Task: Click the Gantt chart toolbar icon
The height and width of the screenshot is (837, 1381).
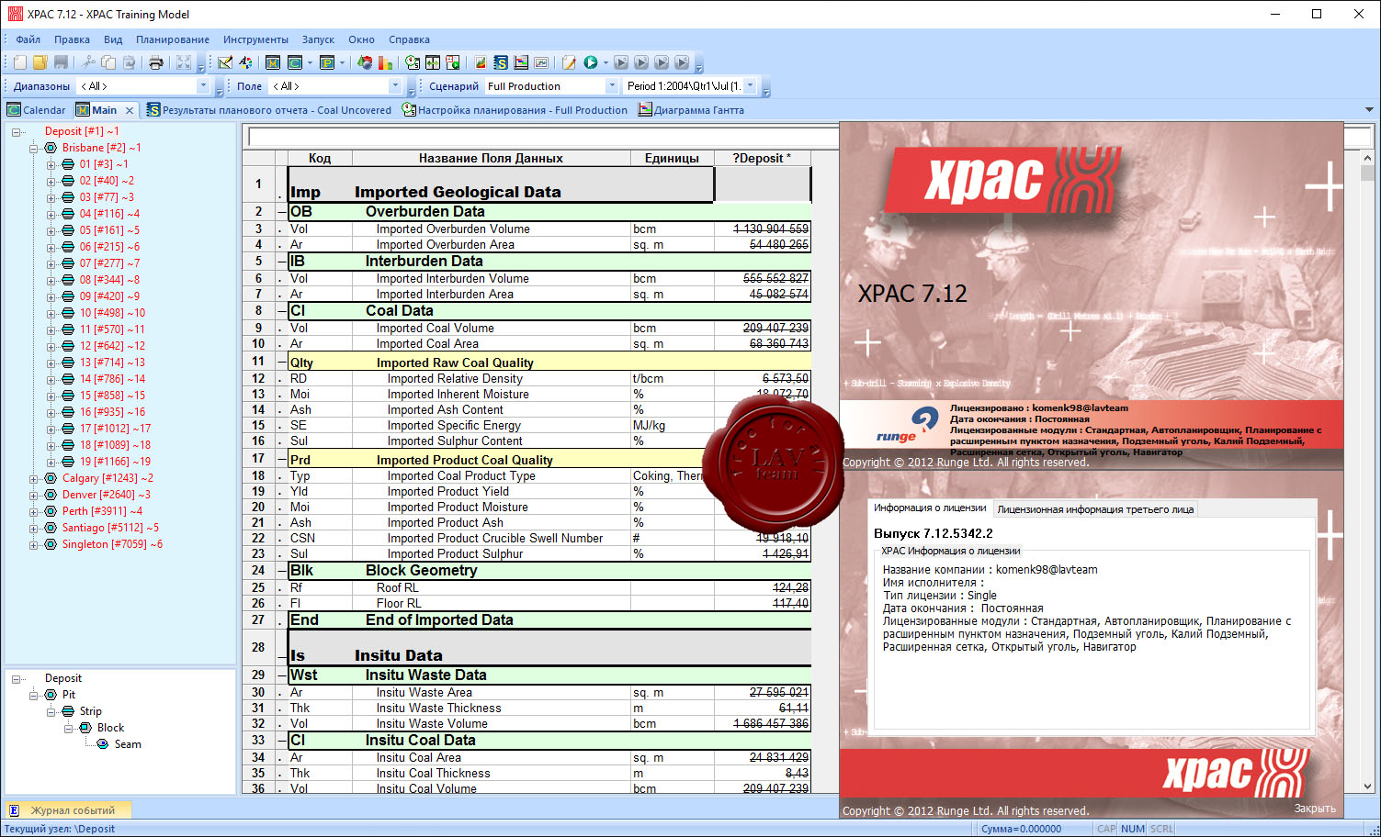Action: pos(521,62)
